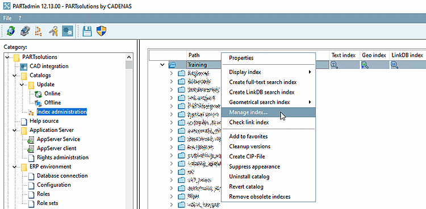Collapse the ERP environment tree node
The width and height of the screenshot is (426, 209).
pos(15,166)
